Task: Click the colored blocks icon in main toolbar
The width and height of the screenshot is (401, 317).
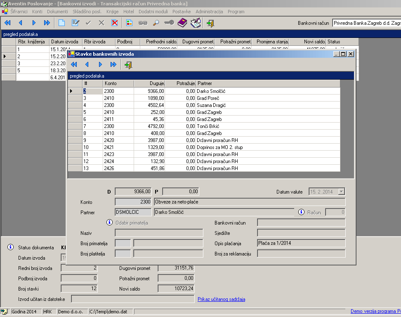Action: (x=130, y=23)
